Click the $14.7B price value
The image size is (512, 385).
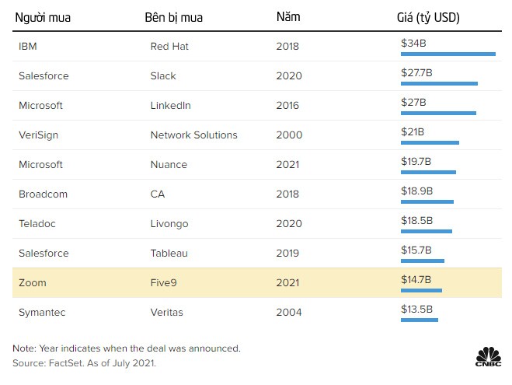pyautogui.click(x=416, y=279)
